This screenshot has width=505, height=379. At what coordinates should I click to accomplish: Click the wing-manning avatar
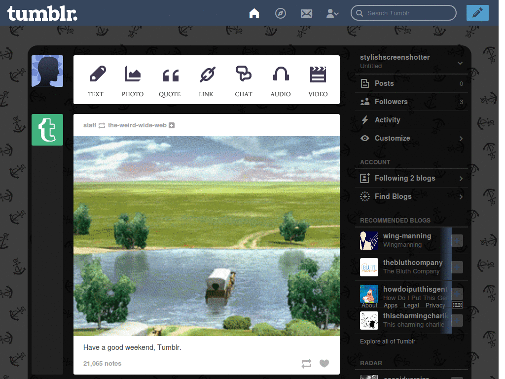pos(369,240)
